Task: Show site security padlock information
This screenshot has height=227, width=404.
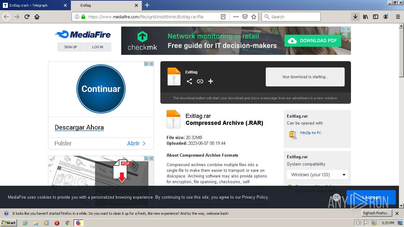Action: [x=83, y=17]
